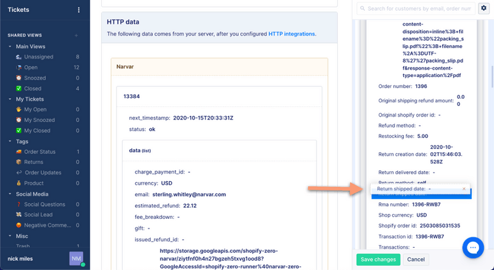Click the Returns package icon
This screenshot has height=270, width=494.
coord(19,162)
